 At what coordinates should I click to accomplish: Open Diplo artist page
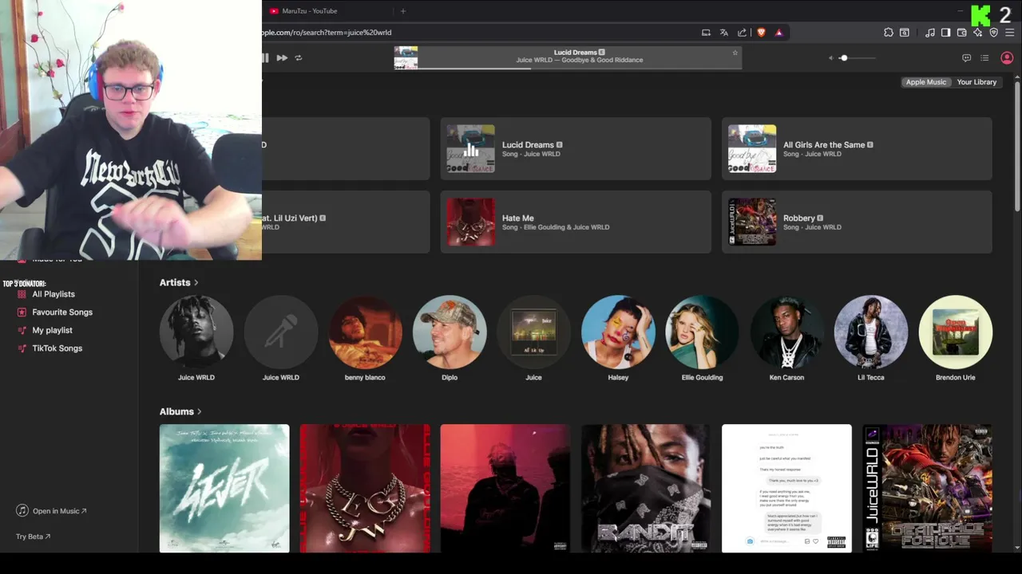click(450, 332)
